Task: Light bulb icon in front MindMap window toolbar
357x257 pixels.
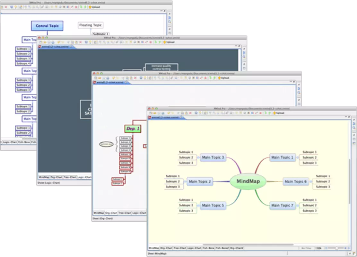Action: [x=200, y=113]
